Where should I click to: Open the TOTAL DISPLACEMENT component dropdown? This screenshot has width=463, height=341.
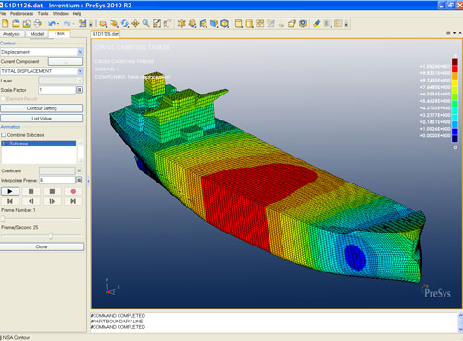click(x=80, y=71)
